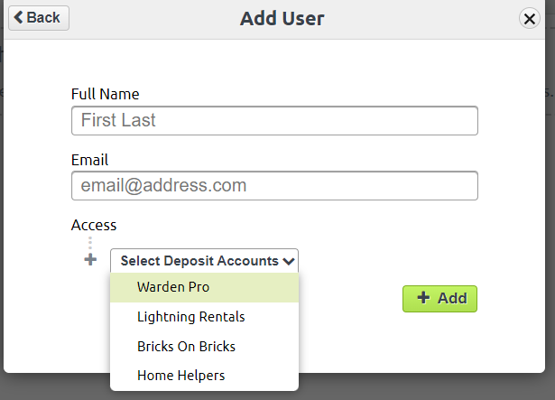Focus the Full Name input field
Screen dimensions: 555x400
coord(274,120)
